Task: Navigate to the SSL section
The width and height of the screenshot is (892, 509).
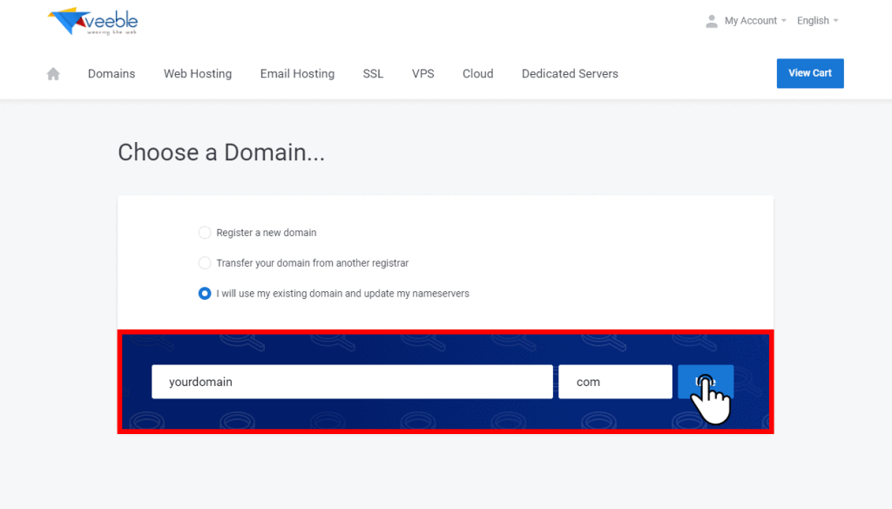Action: pyautogui.click(x=373, y=73)
